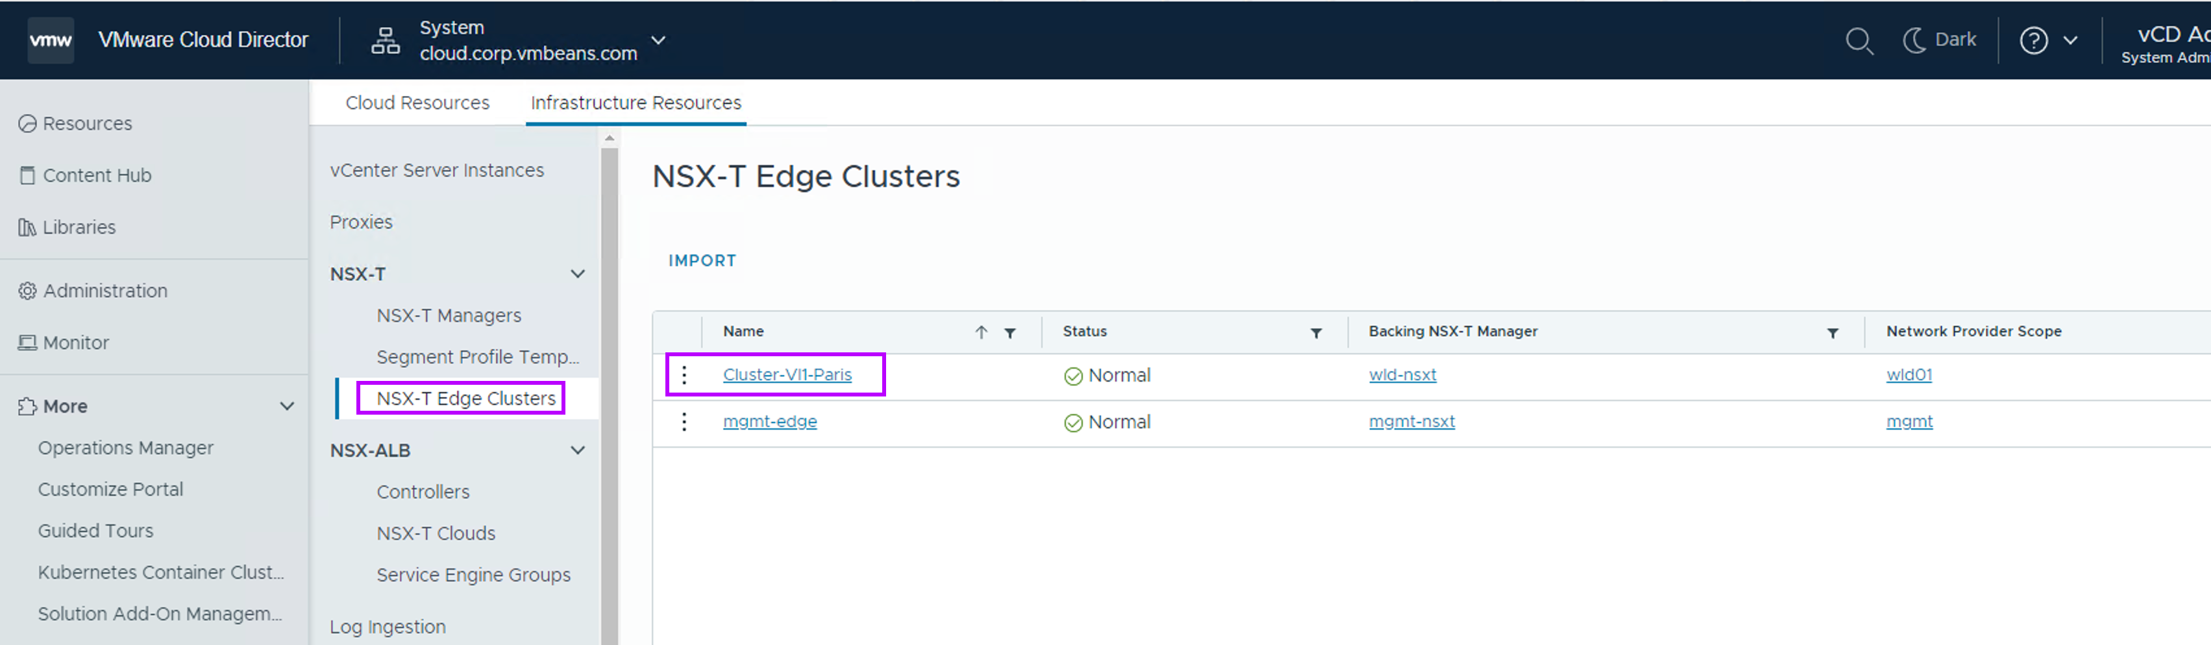The height and width of the screenshot is (645, 2211).
Task: Click the IMPORT button
Action: [702, 261]
